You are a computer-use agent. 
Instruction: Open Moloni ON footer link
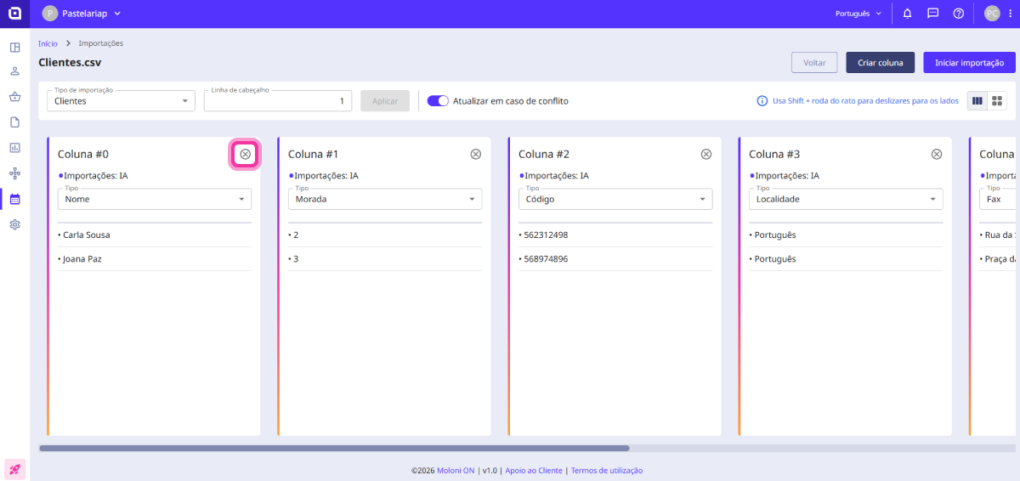pyautogui.click(x=456, y=470)
